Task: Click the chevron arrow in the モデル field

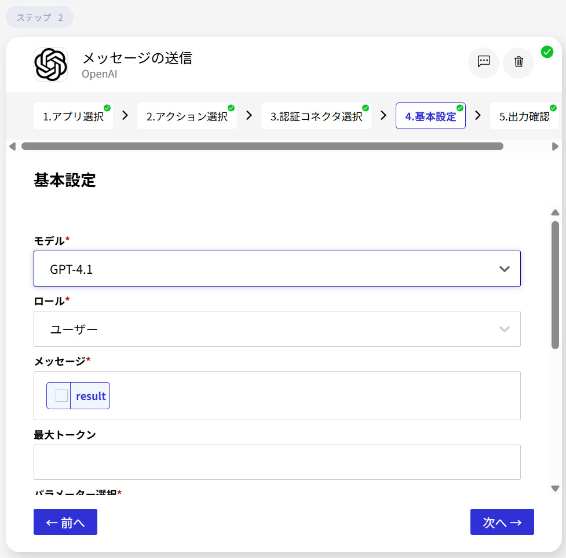Action: pyautogui.click(x=505, y=269)
